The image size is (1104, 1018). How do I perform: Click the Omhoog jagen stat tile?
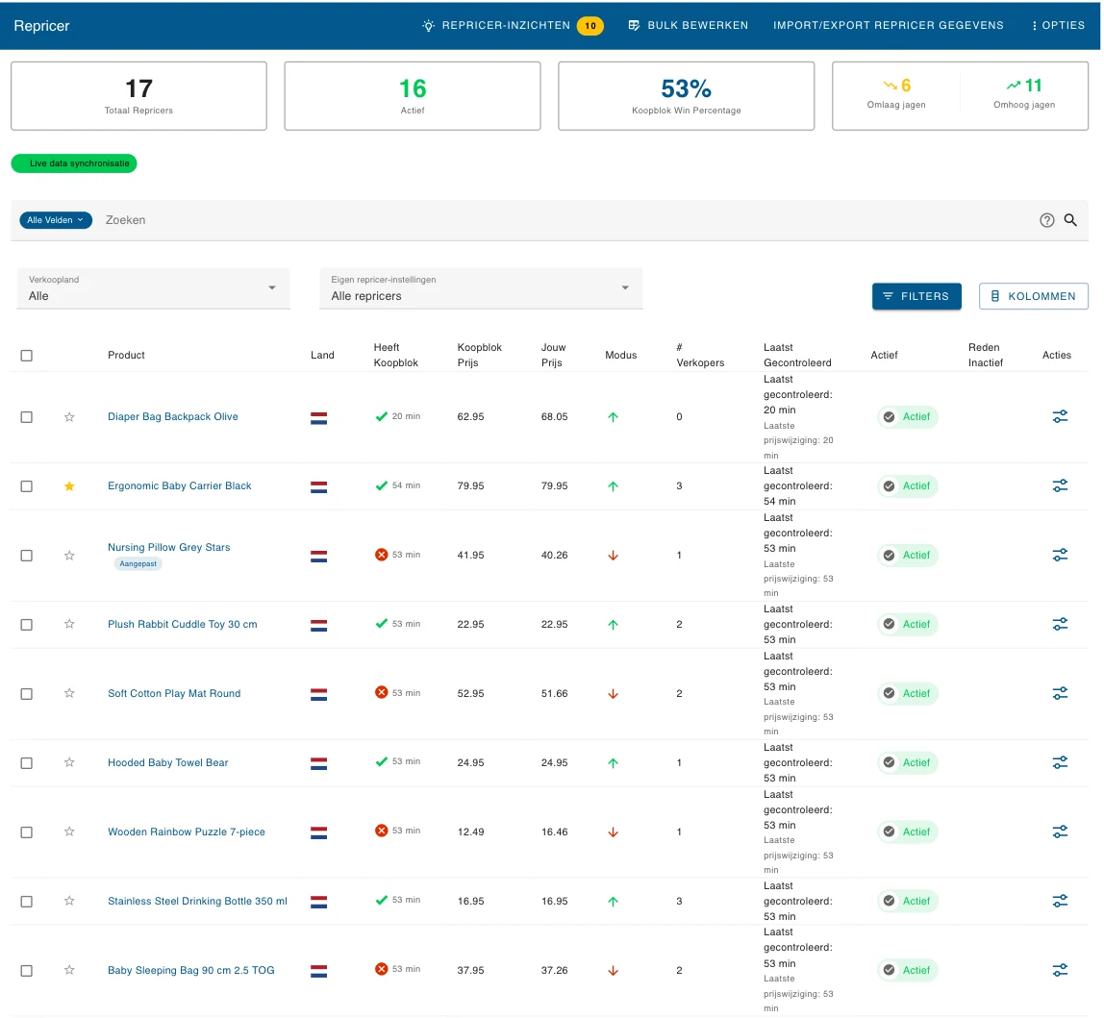(x=1024, y=95)
